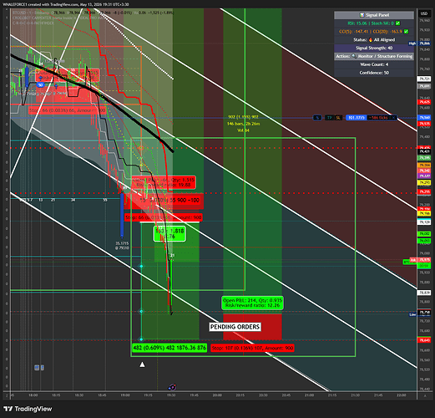Click the Signal Panel chart icon
The image size is (435, 418).
[x=362, y=15]
